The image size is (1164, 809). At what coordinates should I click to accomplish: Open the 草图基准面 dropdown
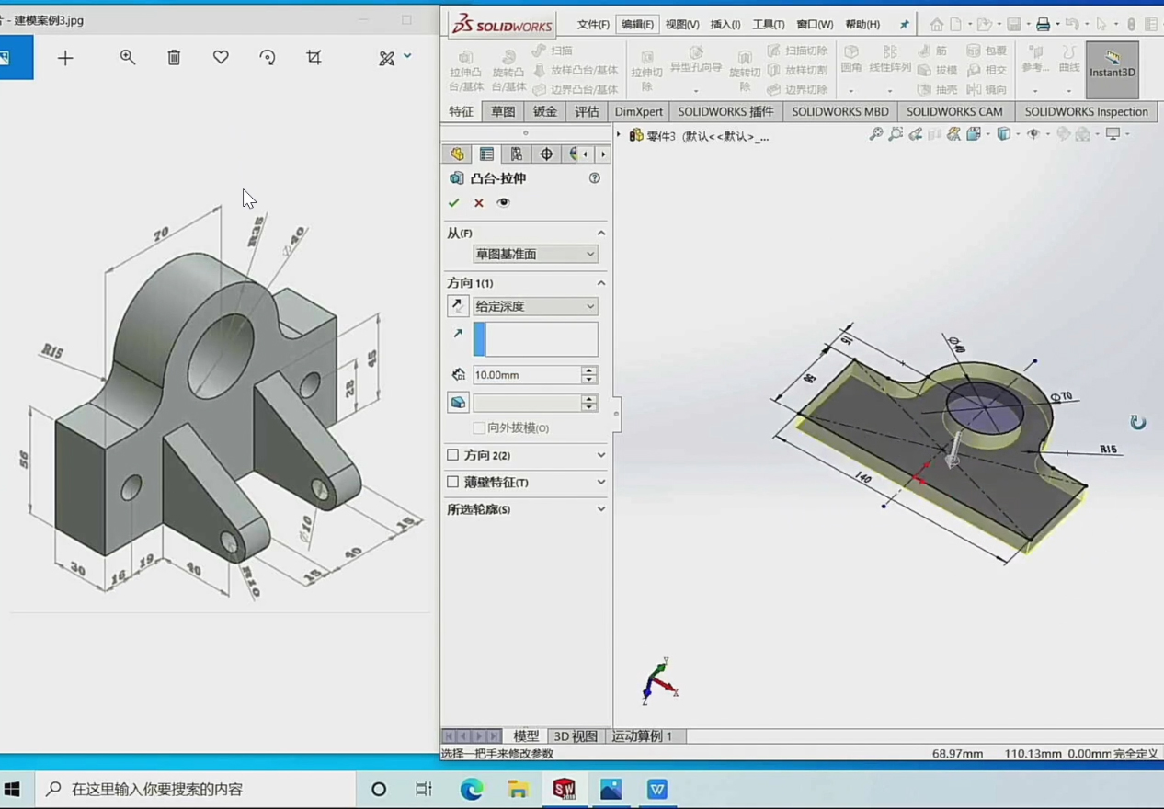point(534,254)
